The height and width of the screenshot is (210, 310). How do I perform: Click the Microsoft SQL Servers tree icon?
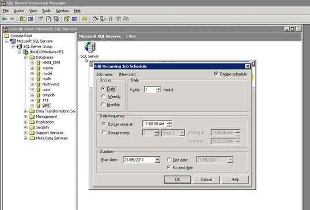[x=13, y=41]
